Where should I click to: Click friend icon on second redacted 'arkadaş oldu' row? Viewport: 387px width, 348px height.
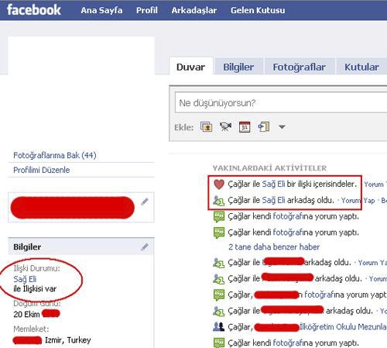click(219, 279)
